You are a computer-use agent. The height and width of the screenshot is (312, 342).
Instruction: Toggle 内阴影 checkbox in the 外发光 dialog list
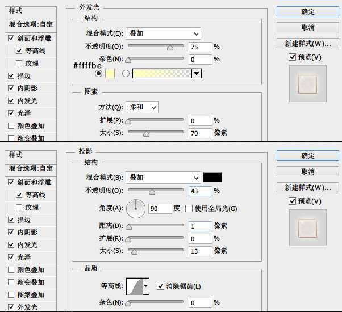pyautogui.click(x=11, y=88)
